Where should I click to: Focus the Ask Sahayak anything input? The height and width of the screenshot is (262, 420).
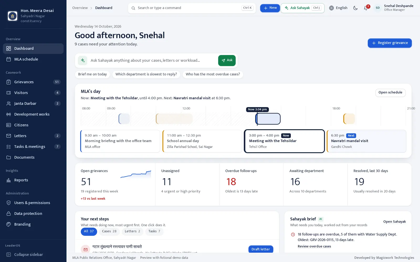pyautogui.click(x=153, y=61)
